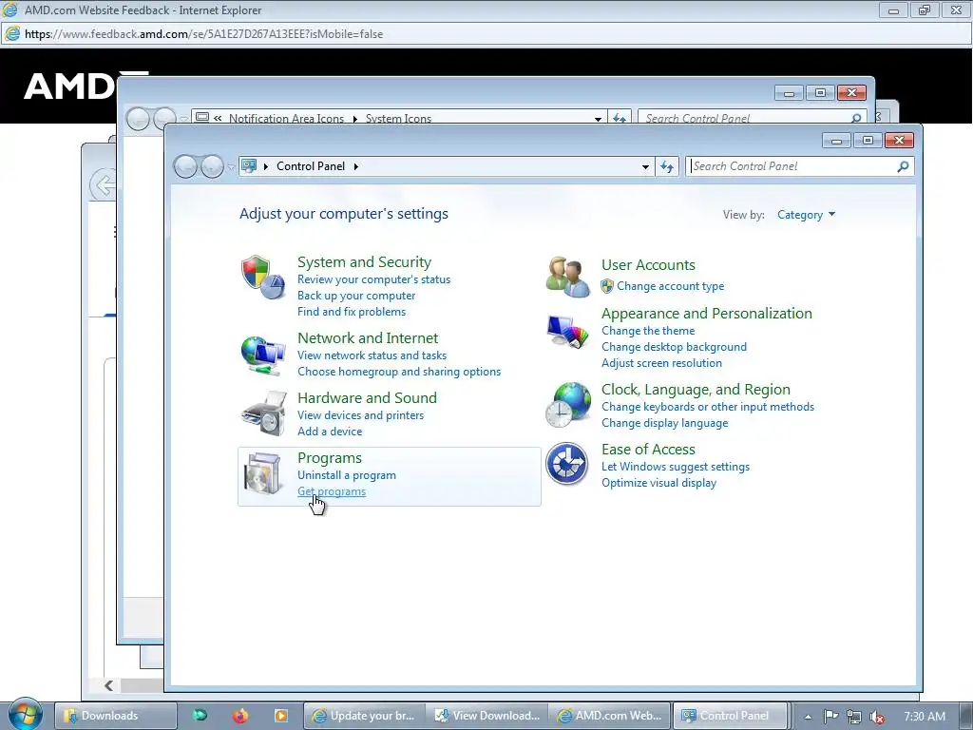
Task: Click System Icons breadcrumb in back window
Action: tap(398, 118)
